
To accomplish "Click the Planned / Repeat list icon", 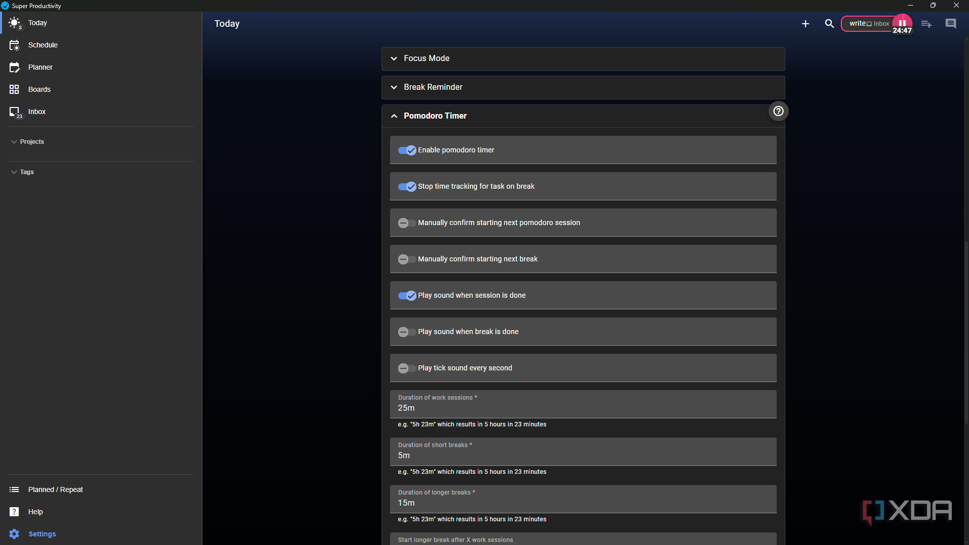I will pyautogui.click(x=14, y=489).
